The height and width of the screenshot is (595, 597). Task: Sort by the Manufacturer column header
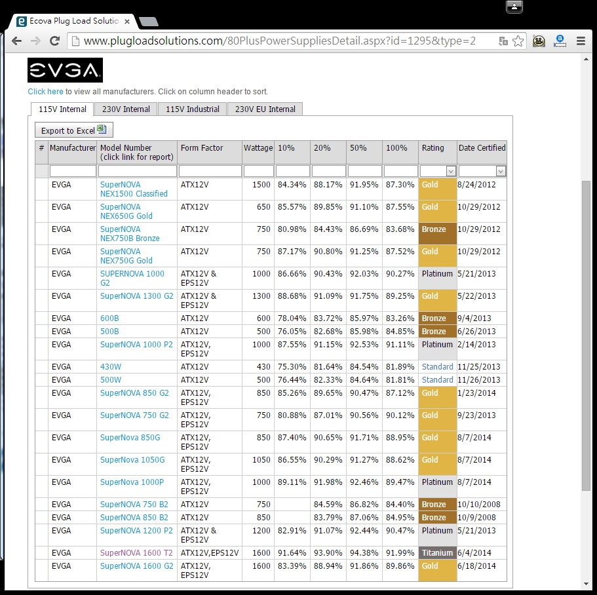72,147
